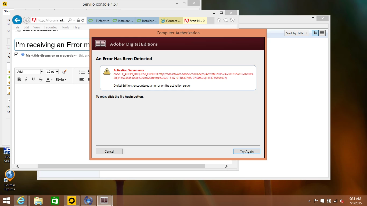This screenshot has height=206, width=367.
Task: Open the Tools menu
Action: click(65, 27)
